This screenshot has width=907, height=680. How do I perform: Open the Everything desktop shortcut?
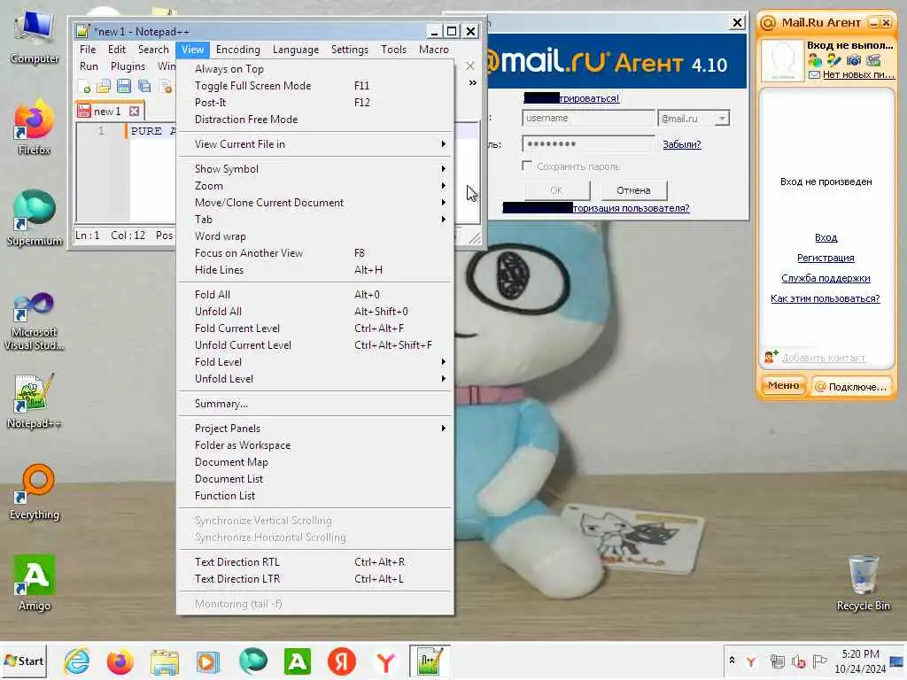click(35, 492)
